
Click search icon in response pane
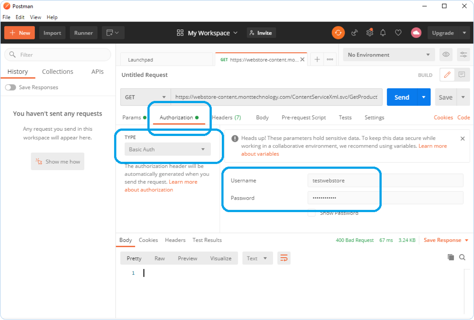(x=462, y=257)
